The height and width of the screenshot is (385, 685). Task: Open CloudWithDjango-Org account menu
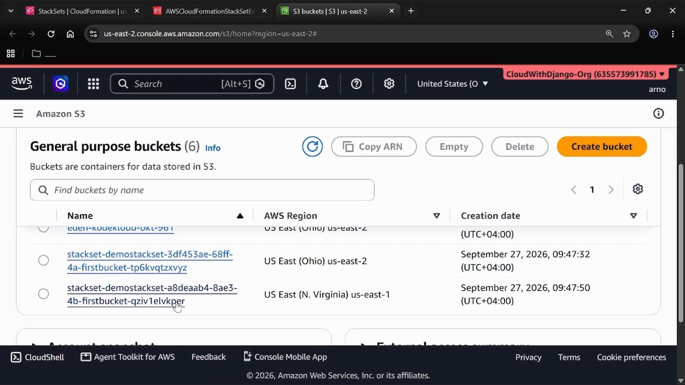(x=585, y=74)
